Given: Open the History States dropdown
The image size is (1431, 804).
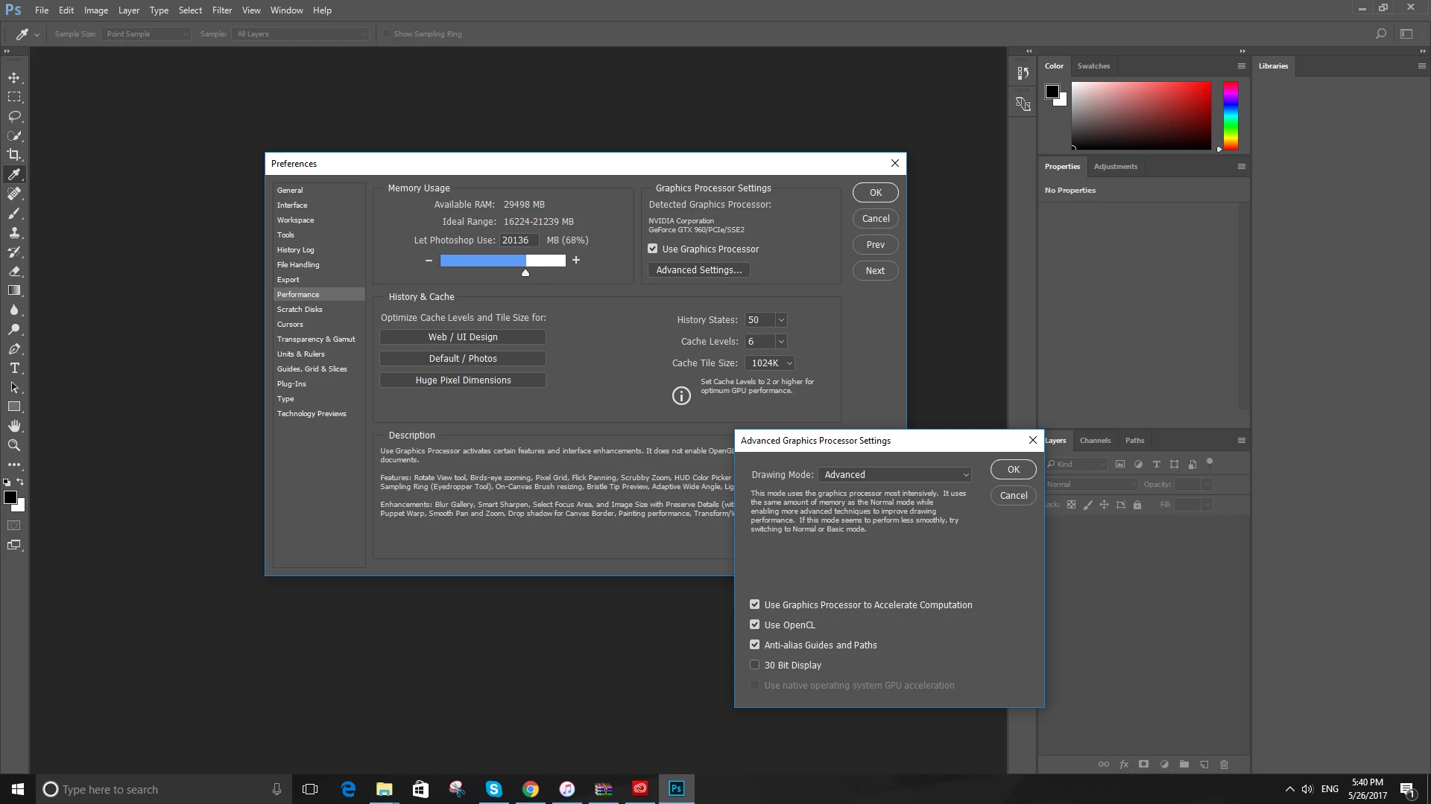Looking at the screenshot, I should click(781, 319).
